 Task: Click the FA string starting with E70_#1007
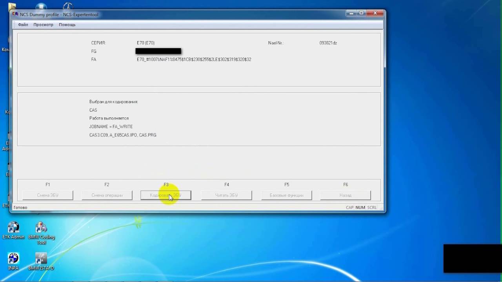[194, 60]
